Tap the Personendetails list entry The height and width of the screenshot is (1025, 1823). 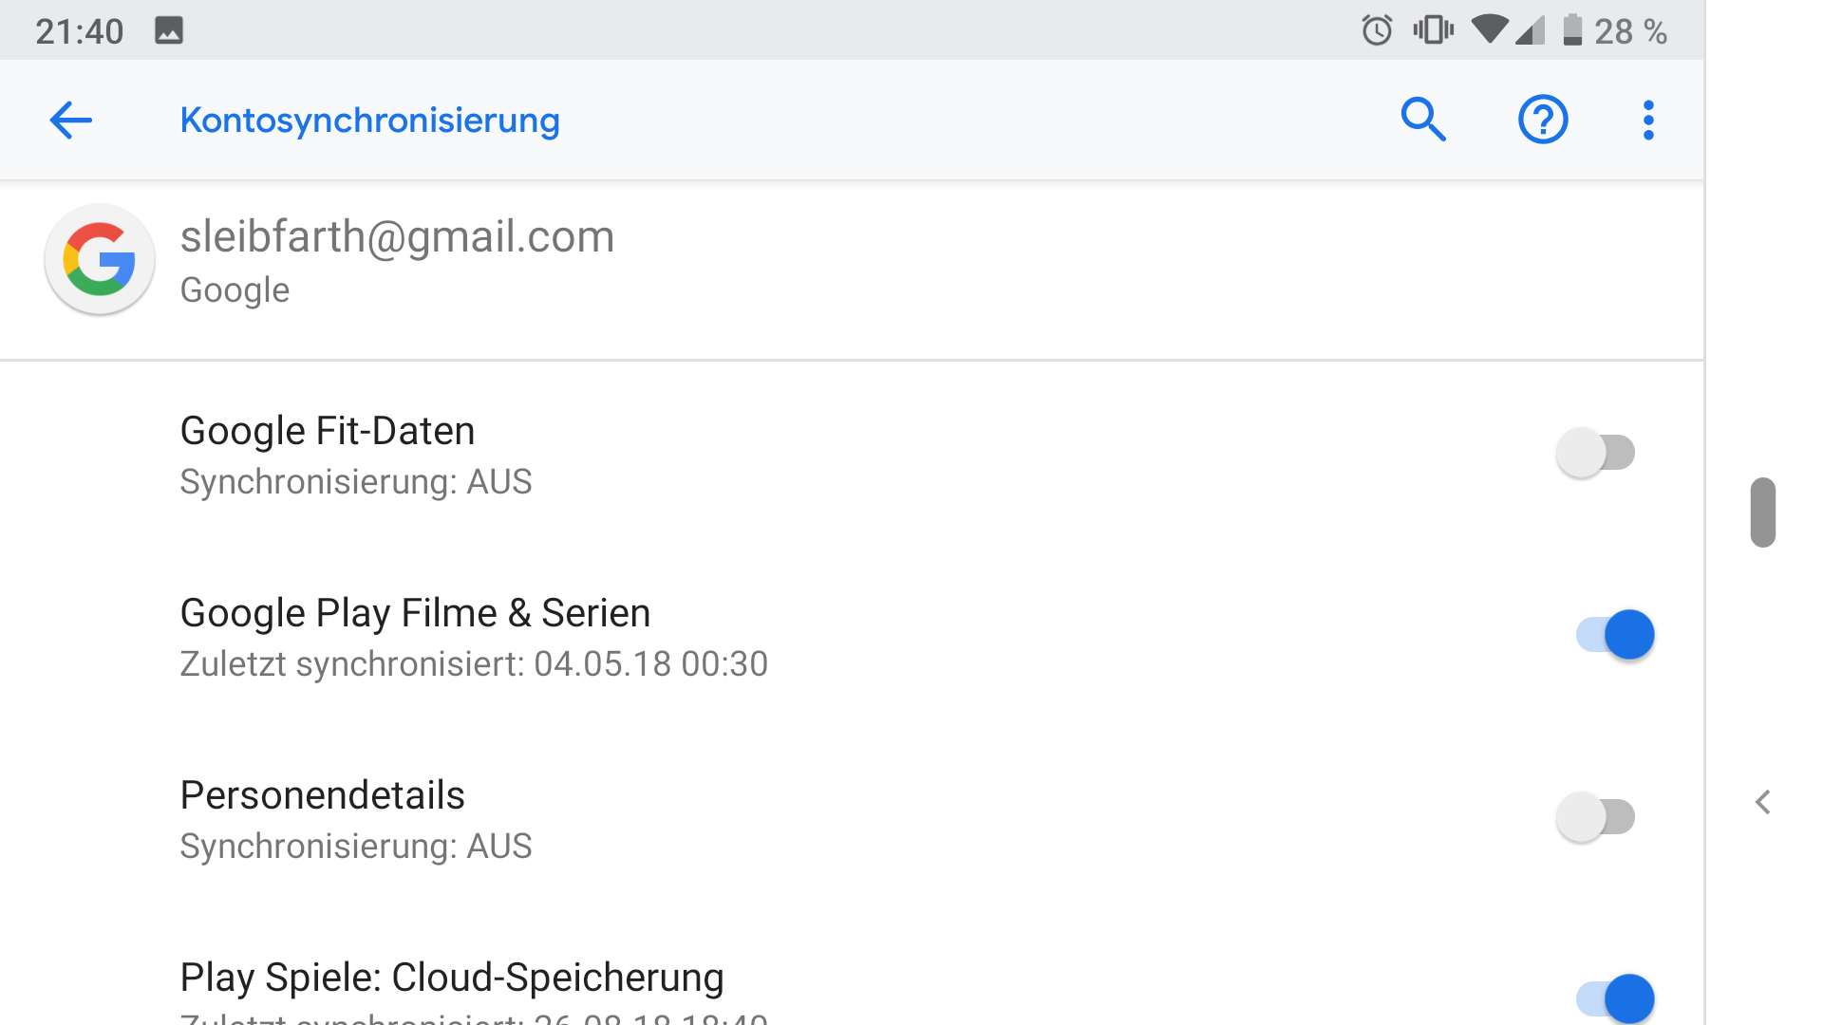[852, 820]
